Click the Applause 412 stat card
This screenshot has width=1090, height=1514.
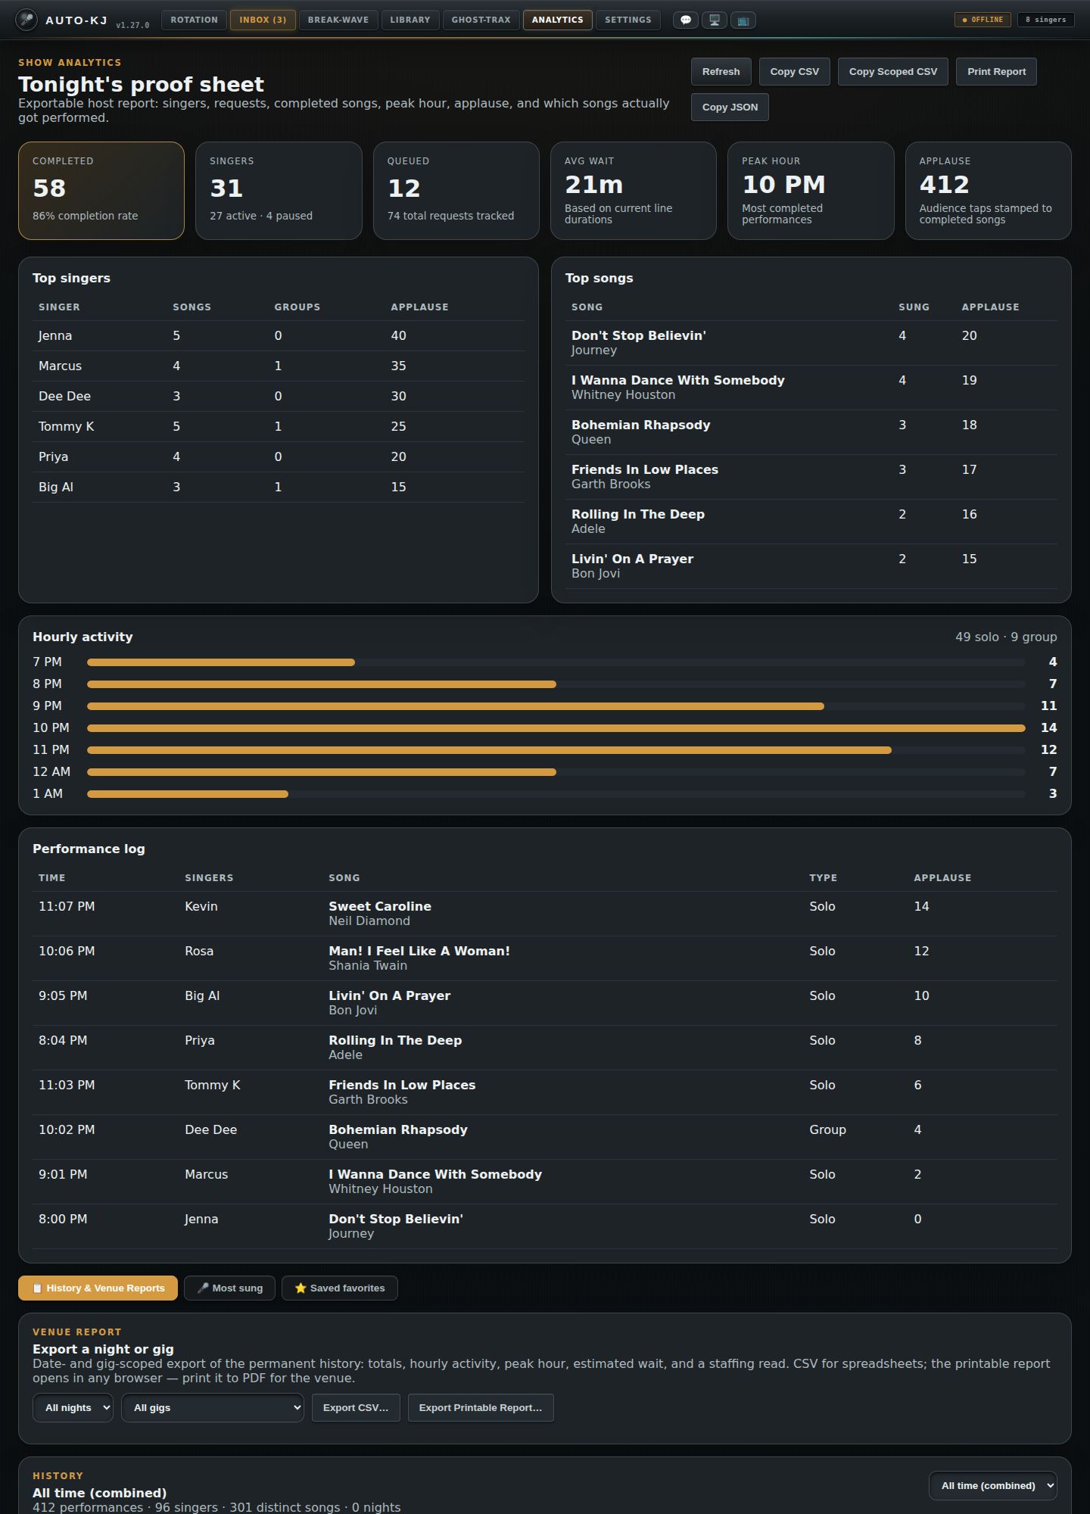989,191
